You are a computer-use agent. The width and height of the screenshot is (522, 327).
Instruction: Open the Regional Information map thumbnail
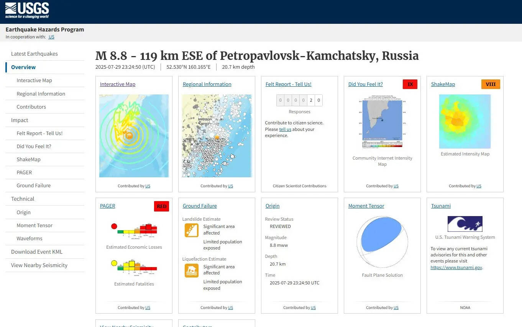[x=217, y=136]
